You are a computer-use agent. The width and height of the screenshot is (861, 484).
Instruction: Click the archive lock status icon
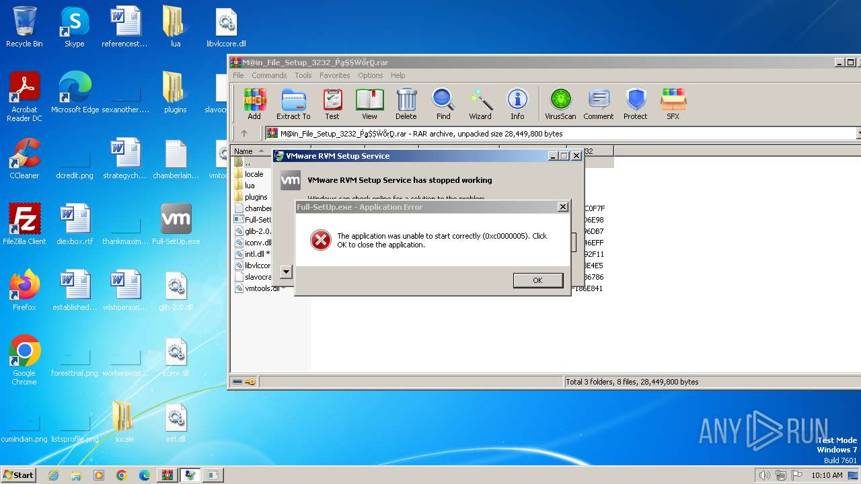[250, 382]
